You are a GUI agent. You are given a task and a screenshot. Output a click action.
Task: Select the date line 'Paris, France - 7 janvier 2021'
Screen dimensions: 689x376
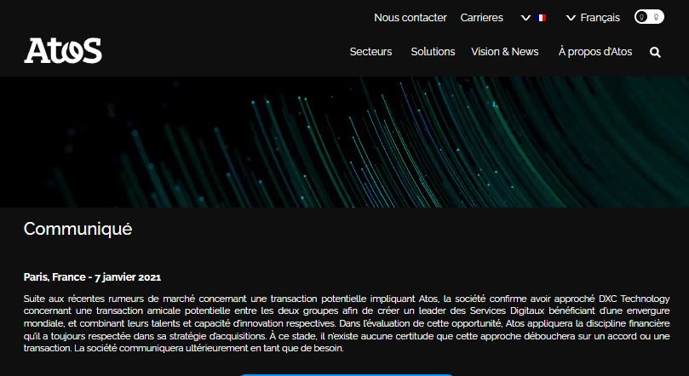point(92,277)
